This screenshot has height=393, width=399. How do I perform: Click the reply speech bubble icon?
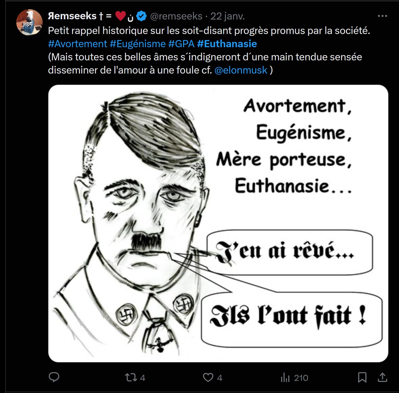click(54, 377)
